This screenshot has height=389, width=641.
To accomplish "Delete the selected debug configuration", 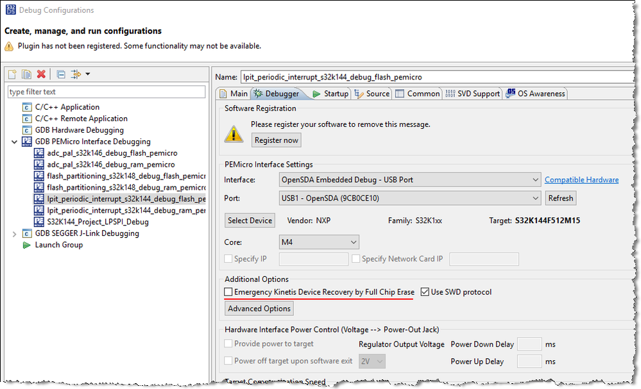I will click(x=40, y=74).
